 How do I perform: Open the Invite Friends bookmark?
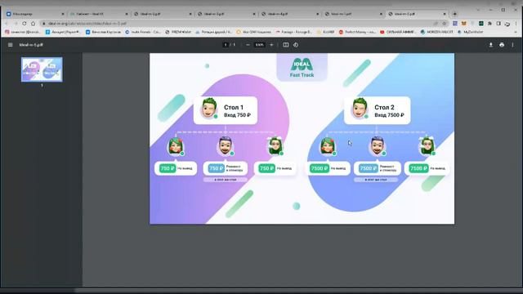click(143, 32)
